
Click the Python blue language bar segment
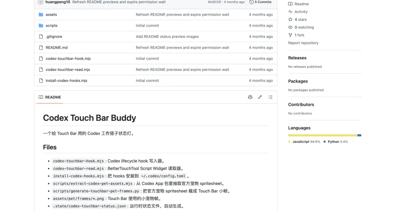click(x=360, y=135)
